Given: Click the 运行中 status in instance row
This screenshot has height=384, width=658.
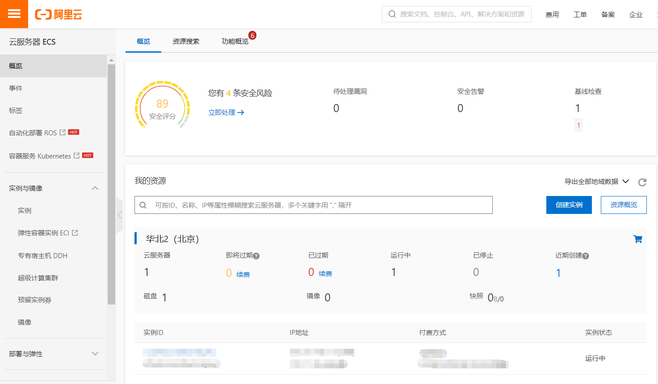Looking at the screenshot, I should coord(595,358).
